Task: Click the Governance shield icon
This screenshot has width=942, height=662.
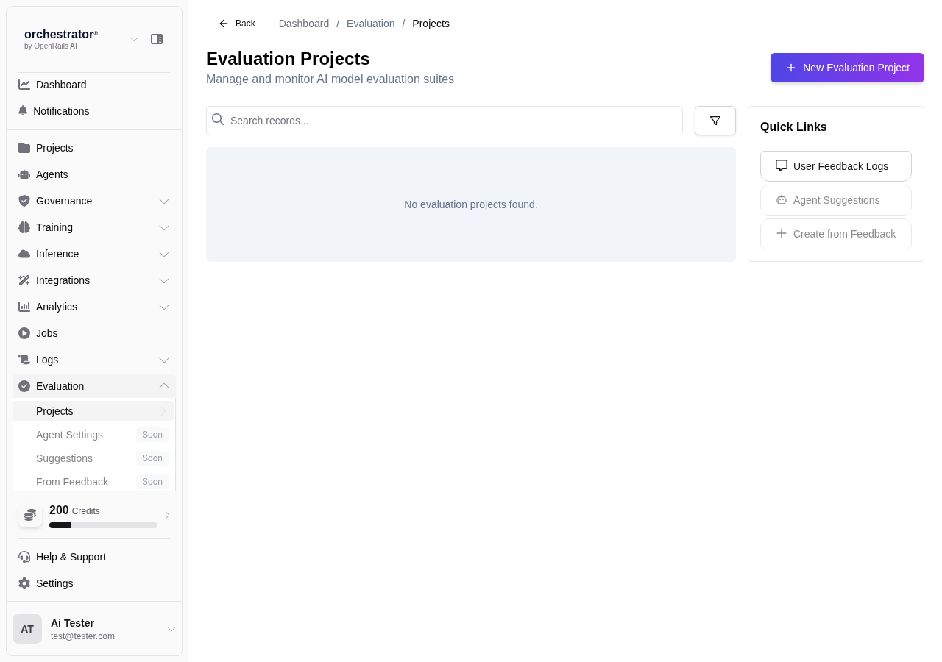Action: click(24, 201)
